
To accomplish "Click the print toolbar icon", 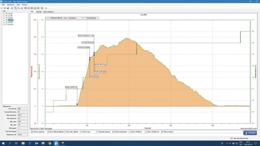I will (x=11, y=8).
